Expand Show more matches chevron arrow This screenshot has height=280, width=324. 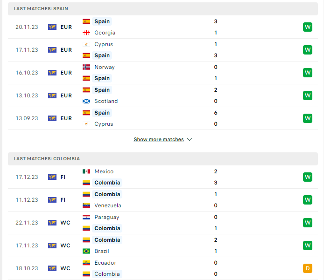190,140
